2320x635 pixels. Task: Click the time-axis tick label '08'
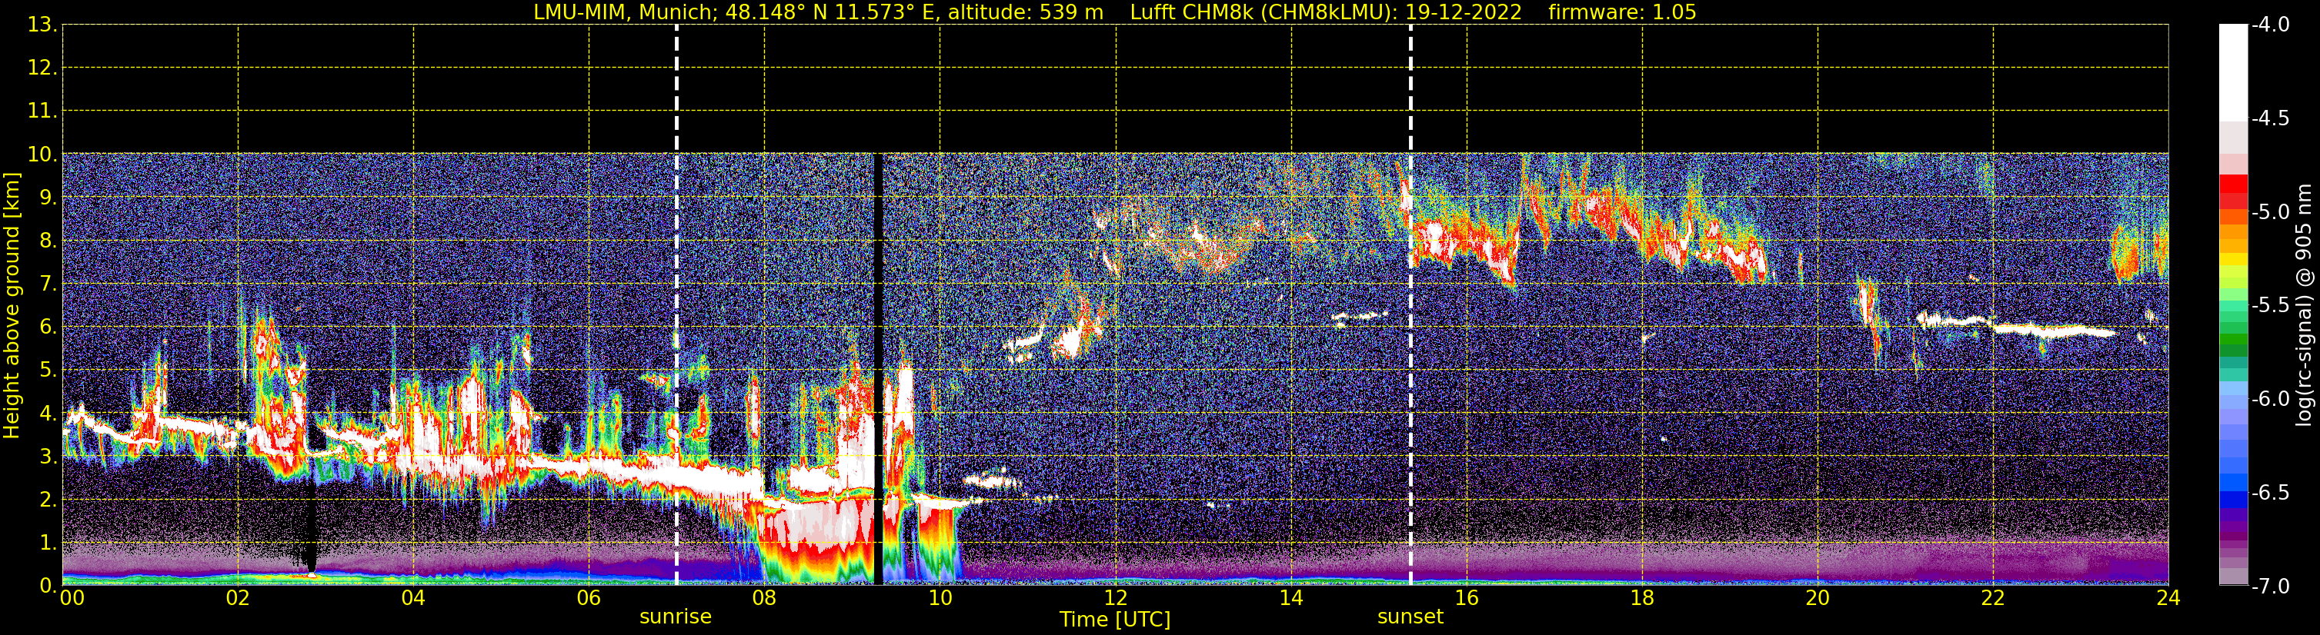tap(764, 598)
